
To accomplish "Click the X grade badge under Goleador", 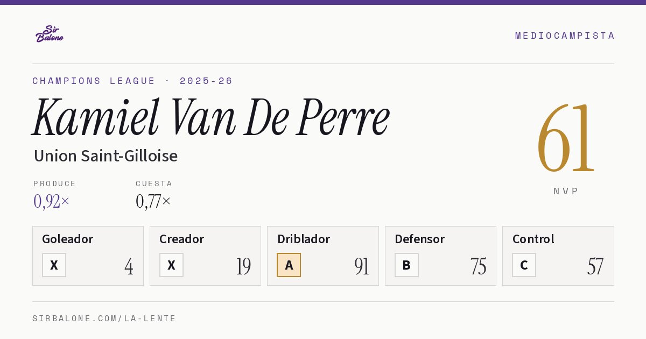I will (x=54, y=265).
